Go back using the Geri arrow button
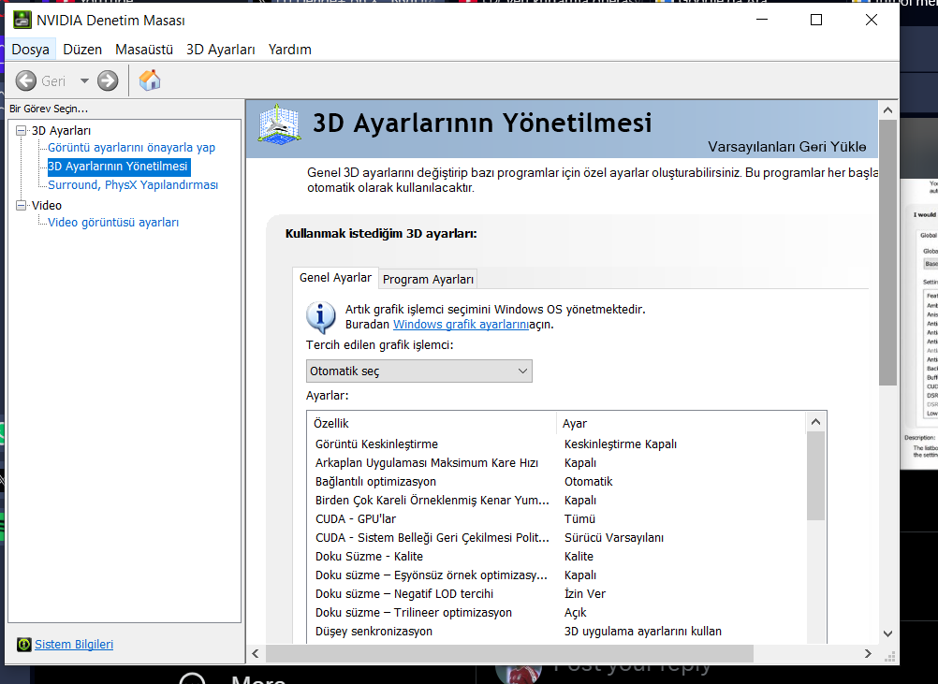Viewport: 938px width, 684px height. 25,80
